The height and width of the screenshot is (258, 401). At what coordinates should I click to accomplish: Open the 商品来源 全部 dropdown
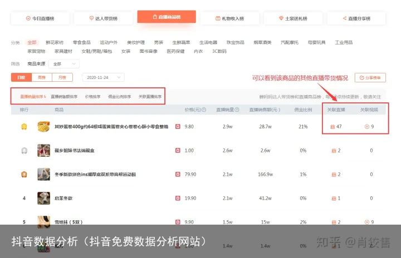click(x=64, y=64)
